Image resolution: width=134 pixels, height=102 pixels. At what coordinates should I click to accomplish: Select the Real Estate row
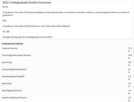(x=67, y=85)
